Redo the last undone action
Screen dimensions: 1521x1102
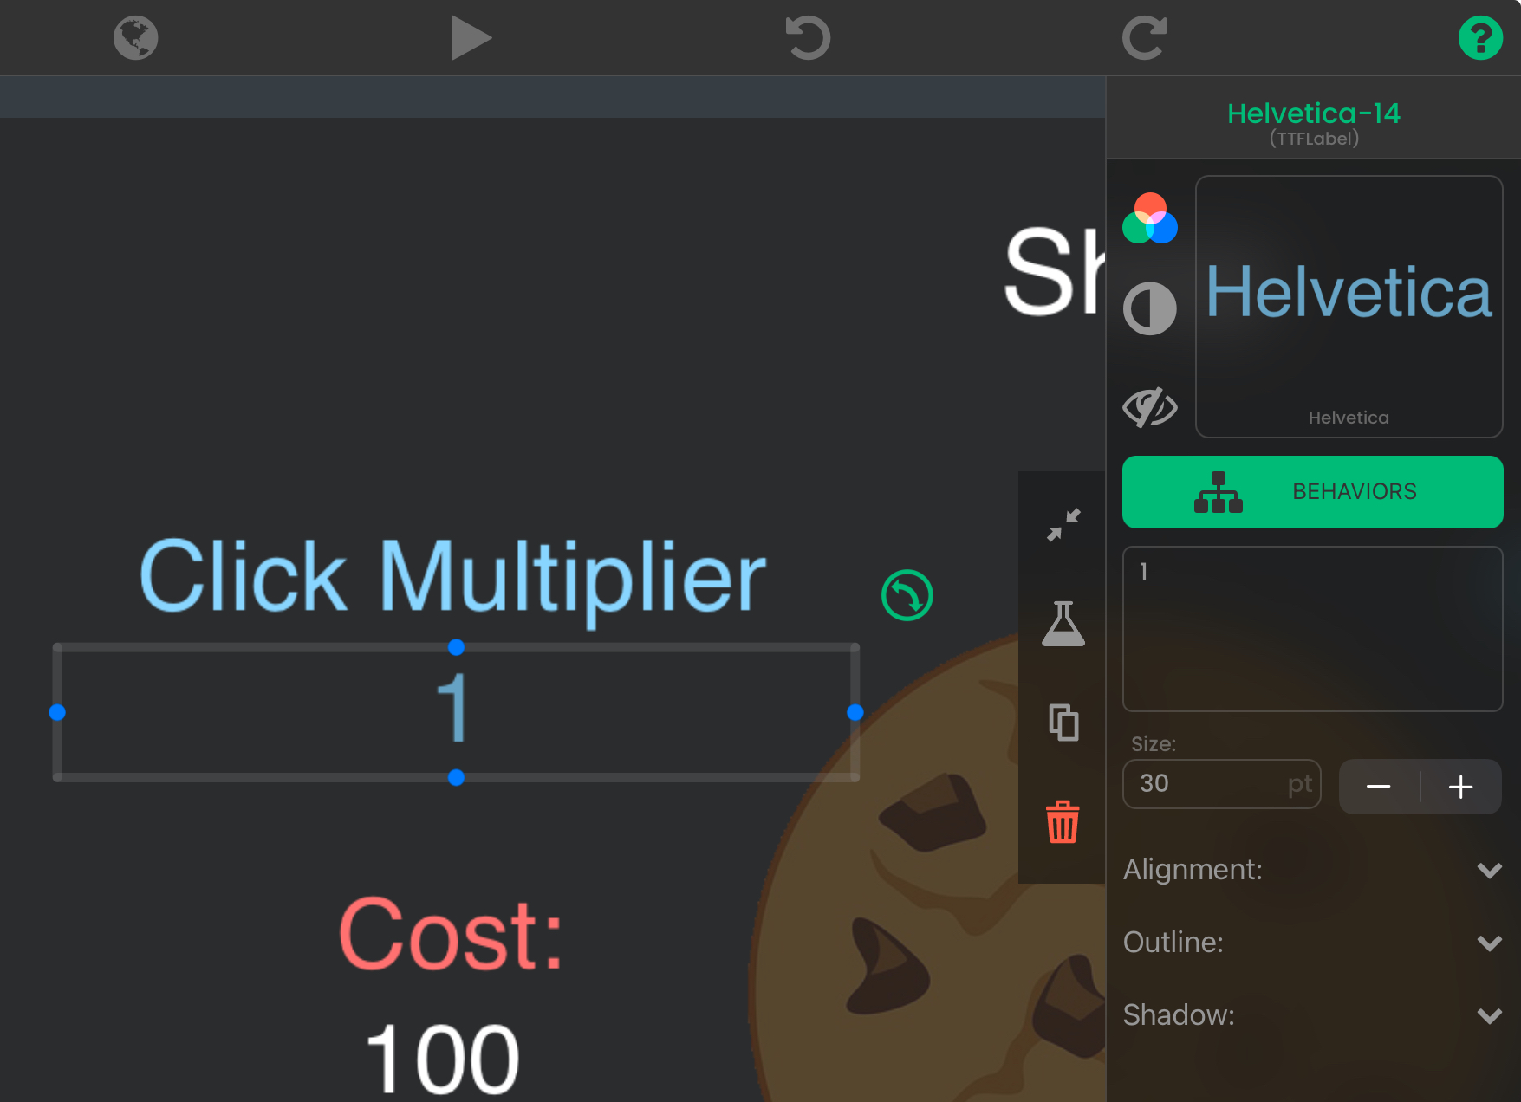tap(1144, 38)
